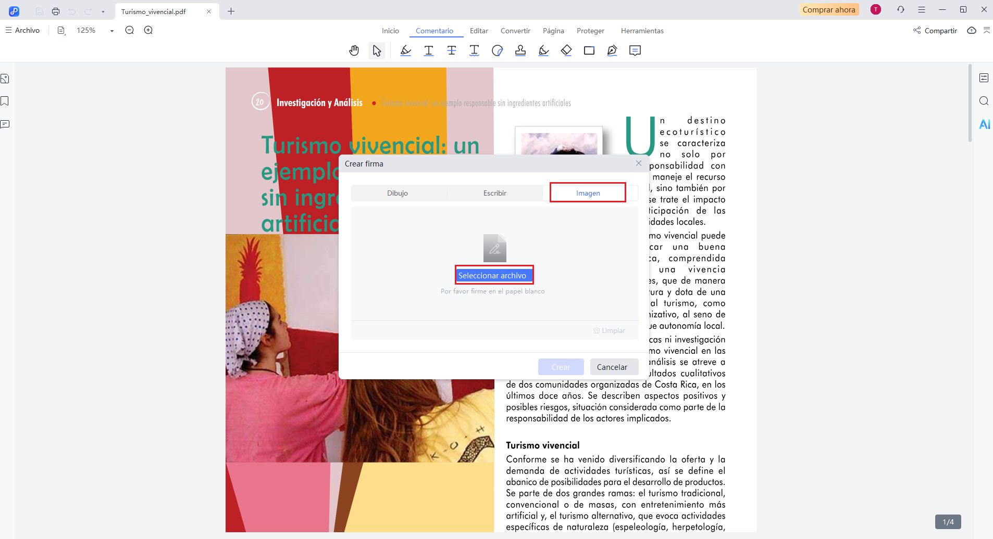Screen dimensions: 993x539
Task: Open the hamburger menu near the window controls
Action: point(921,9)
